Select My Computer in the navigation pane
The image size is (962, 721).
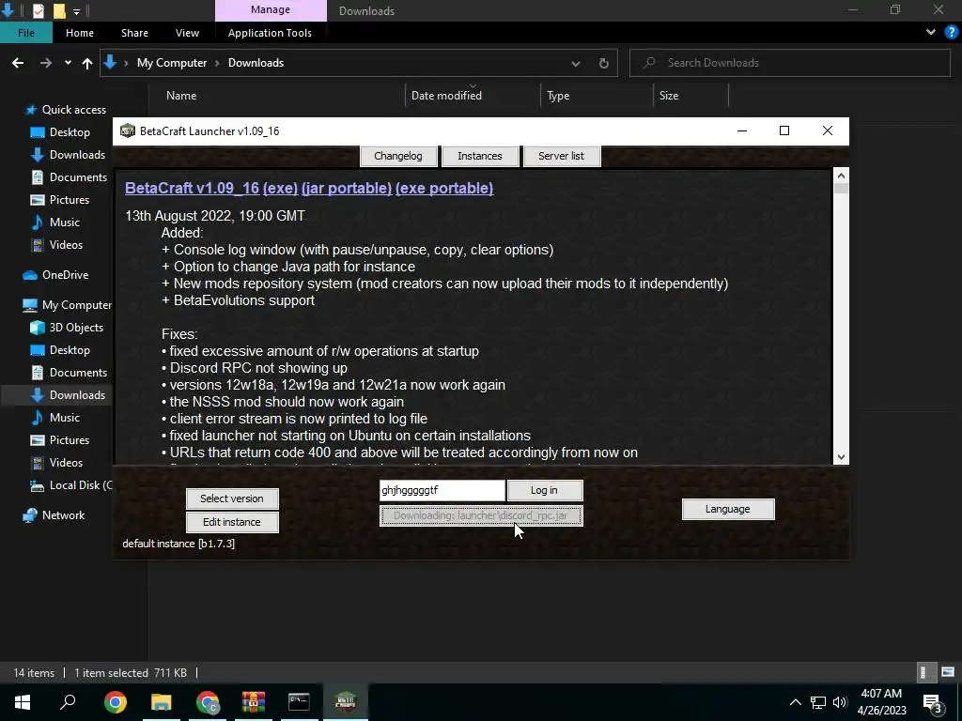pyautogui.click(x=77, y=305)
